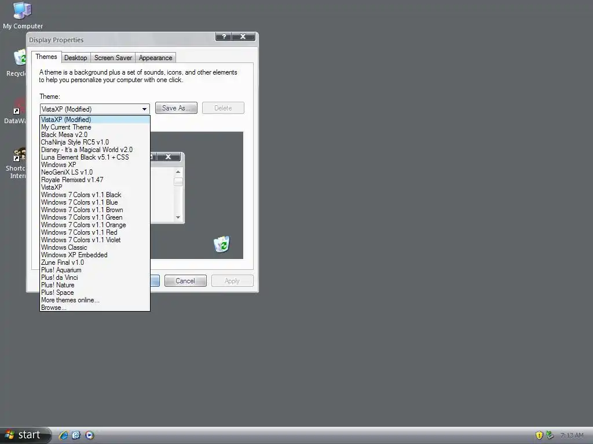This screenshot has height=444, width=593.
Task: Click More themes online... entry
Action: point(95,300)
